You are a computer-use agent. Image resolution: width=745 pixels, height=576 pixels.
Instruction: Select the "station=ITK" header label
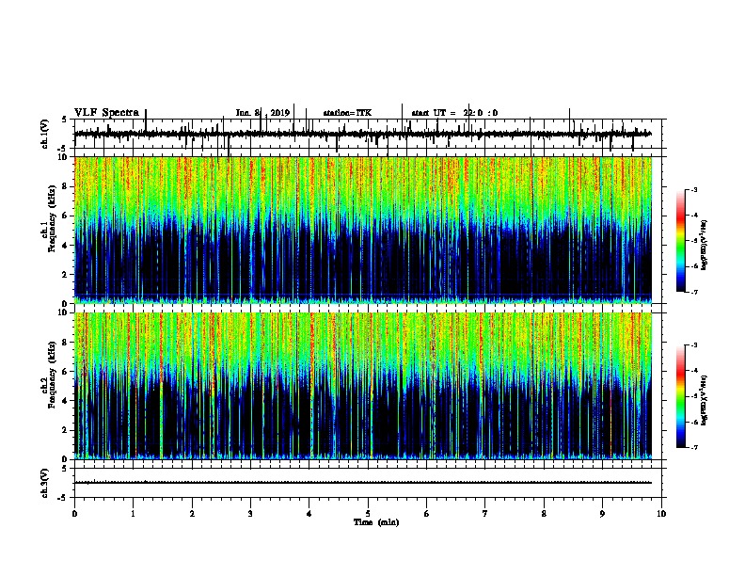point(347,113)
